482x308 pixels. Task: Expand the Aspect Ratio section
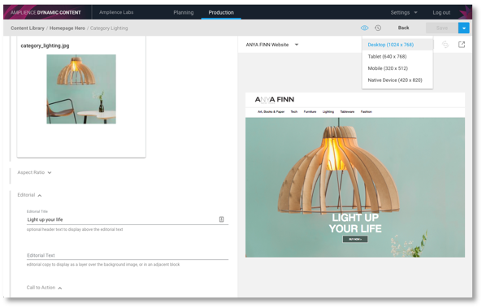[x=34, y=172]
